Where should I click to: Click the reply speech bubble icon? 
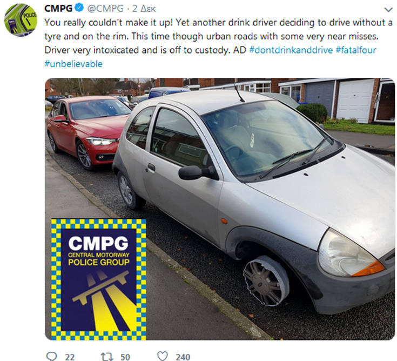tap(52, 356)
